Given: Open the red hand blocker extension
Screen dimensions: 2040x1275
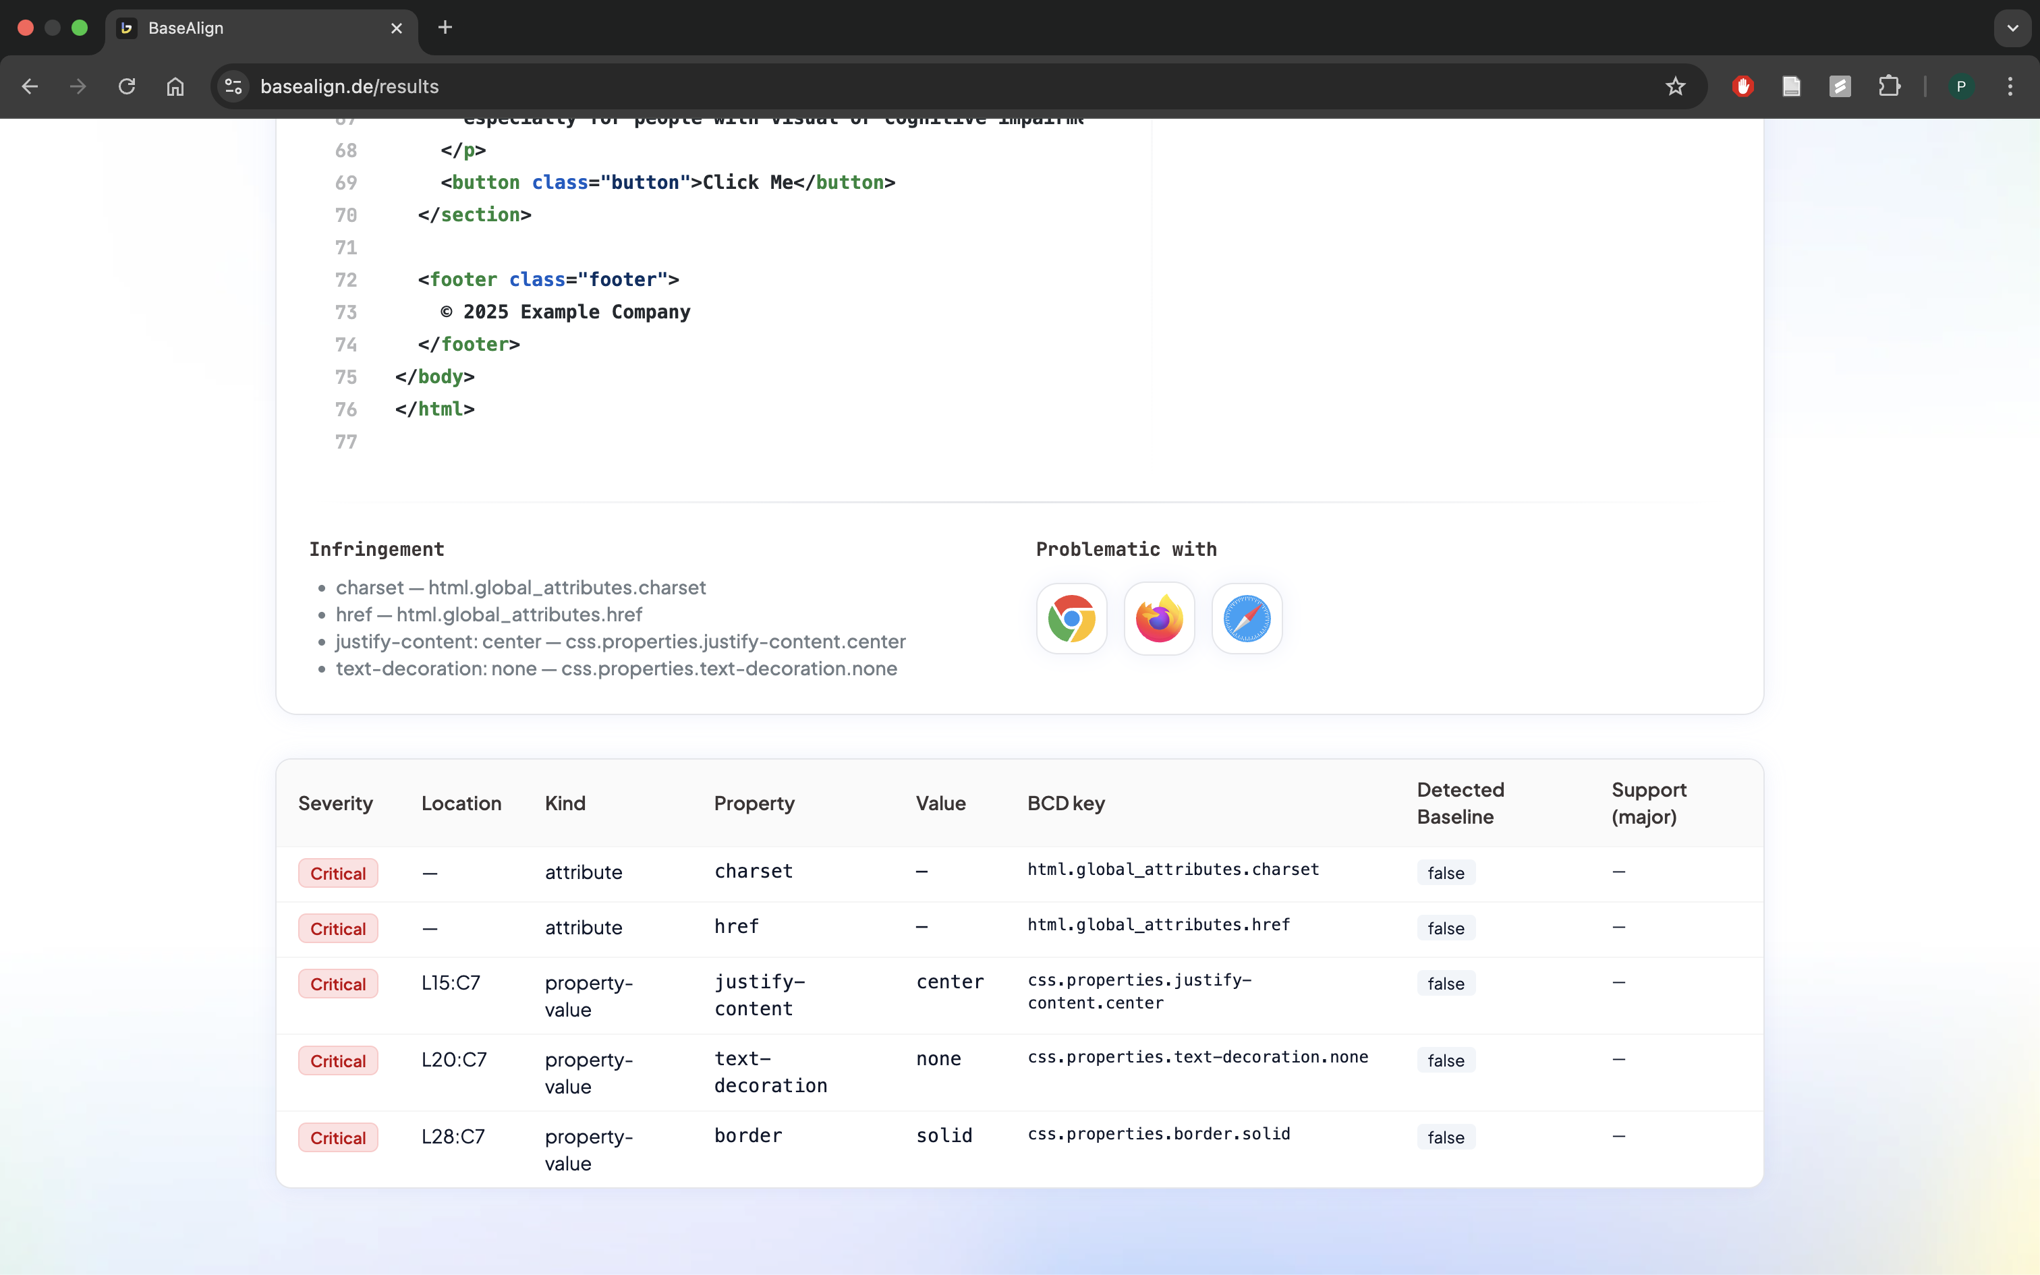Looking at the screenshot, I should [1743, 86].
